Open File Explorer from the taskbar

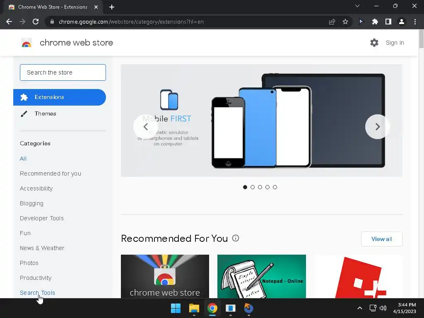[194, 308]
